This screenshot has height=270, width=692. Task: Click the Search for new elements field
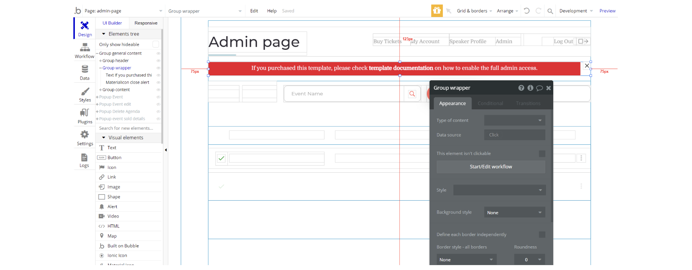129,128
